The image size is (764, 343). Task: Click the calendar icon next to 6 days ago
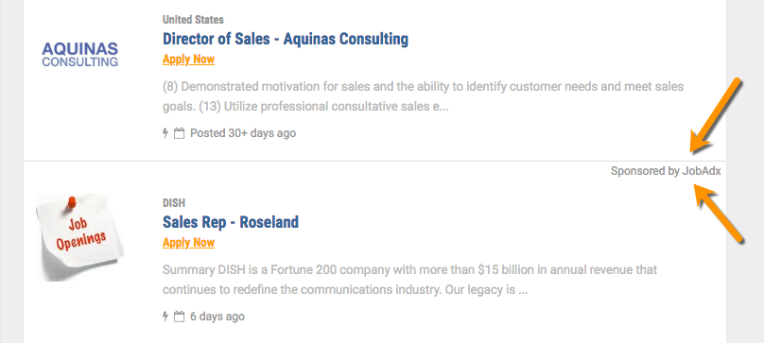(180, 317)
